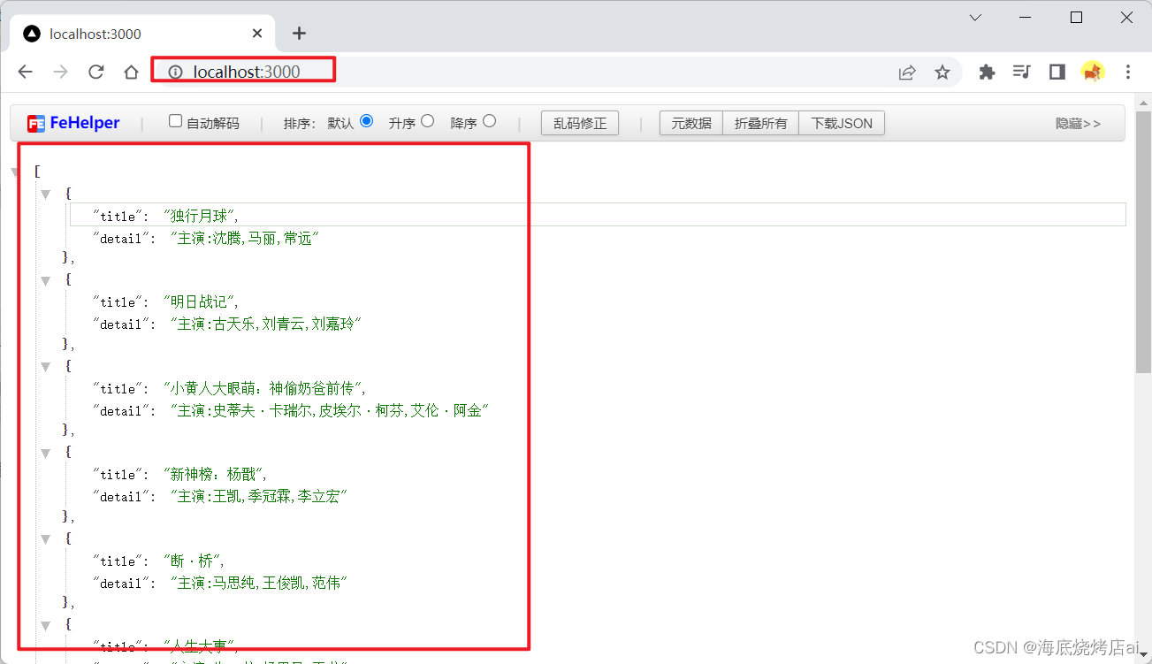Screen dimensions: 1152x664
Task: Click the 乱码修正 button
Action: (580, 124)
